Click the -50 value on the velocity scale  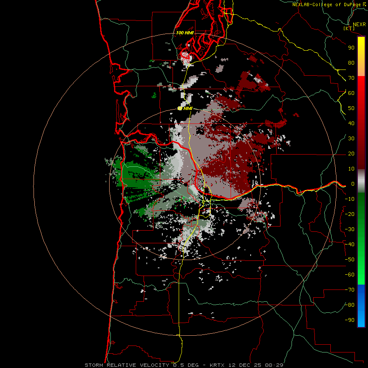pyautogui.click(x=350, y=260)
